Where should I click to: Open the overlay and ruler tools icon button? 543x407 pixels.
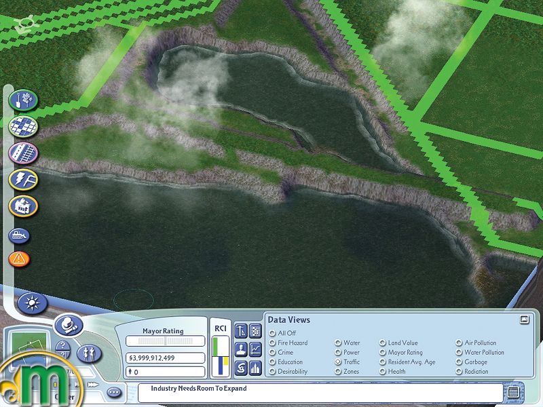pos(241,331)
